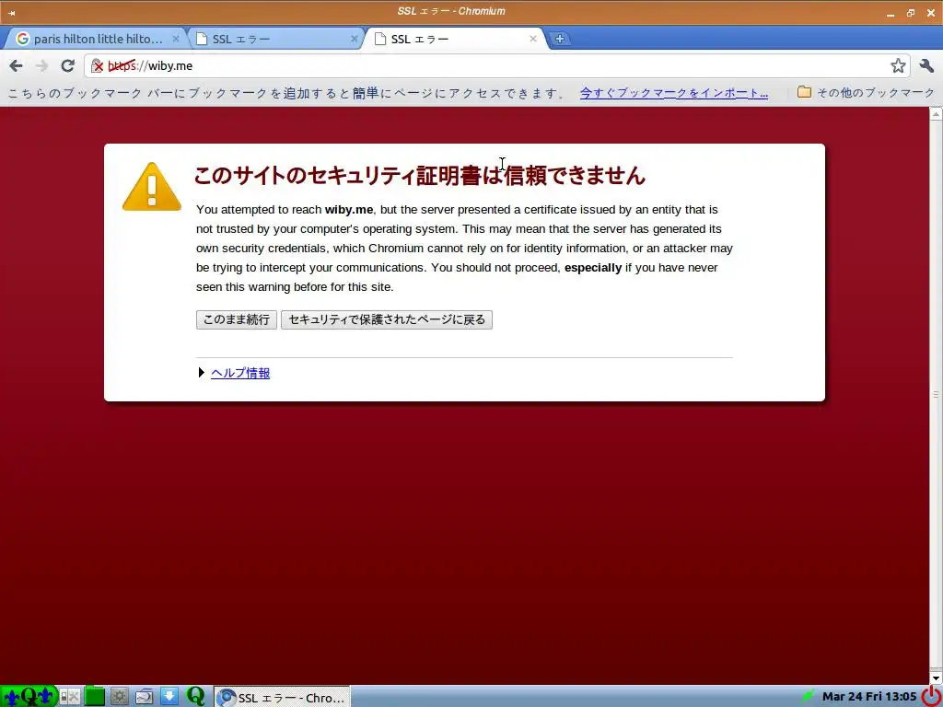This screenshot has width=943, height=707.
Task: Bookmark this page with the star icon
Action: pos(898,65)
